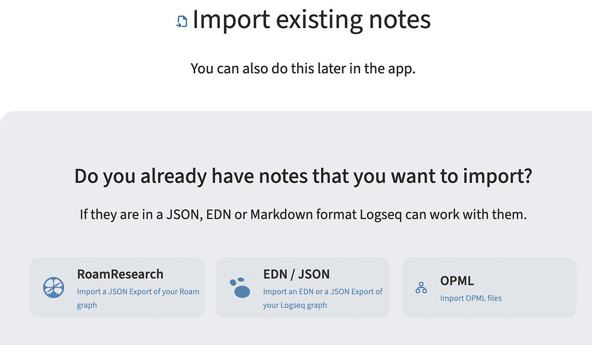Click the import file icon beside the heading

point(181,22)
